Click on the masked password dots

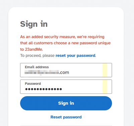44,89
